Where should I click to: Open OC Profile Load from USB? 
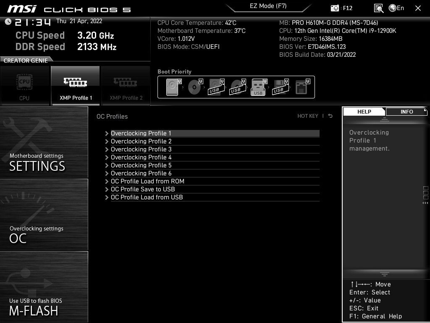pos(215,197)
